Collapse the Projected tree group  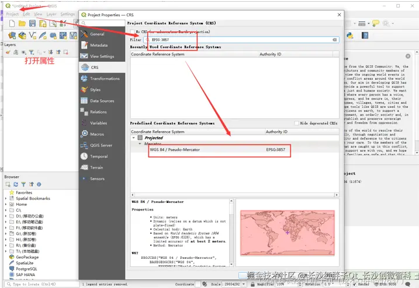click(134, 138)
